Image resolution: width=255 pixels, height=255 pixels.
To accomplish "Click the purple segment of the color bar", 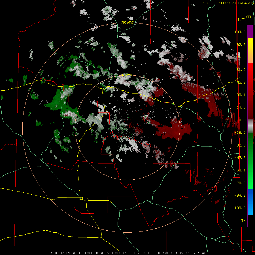I will click(250, 31).
